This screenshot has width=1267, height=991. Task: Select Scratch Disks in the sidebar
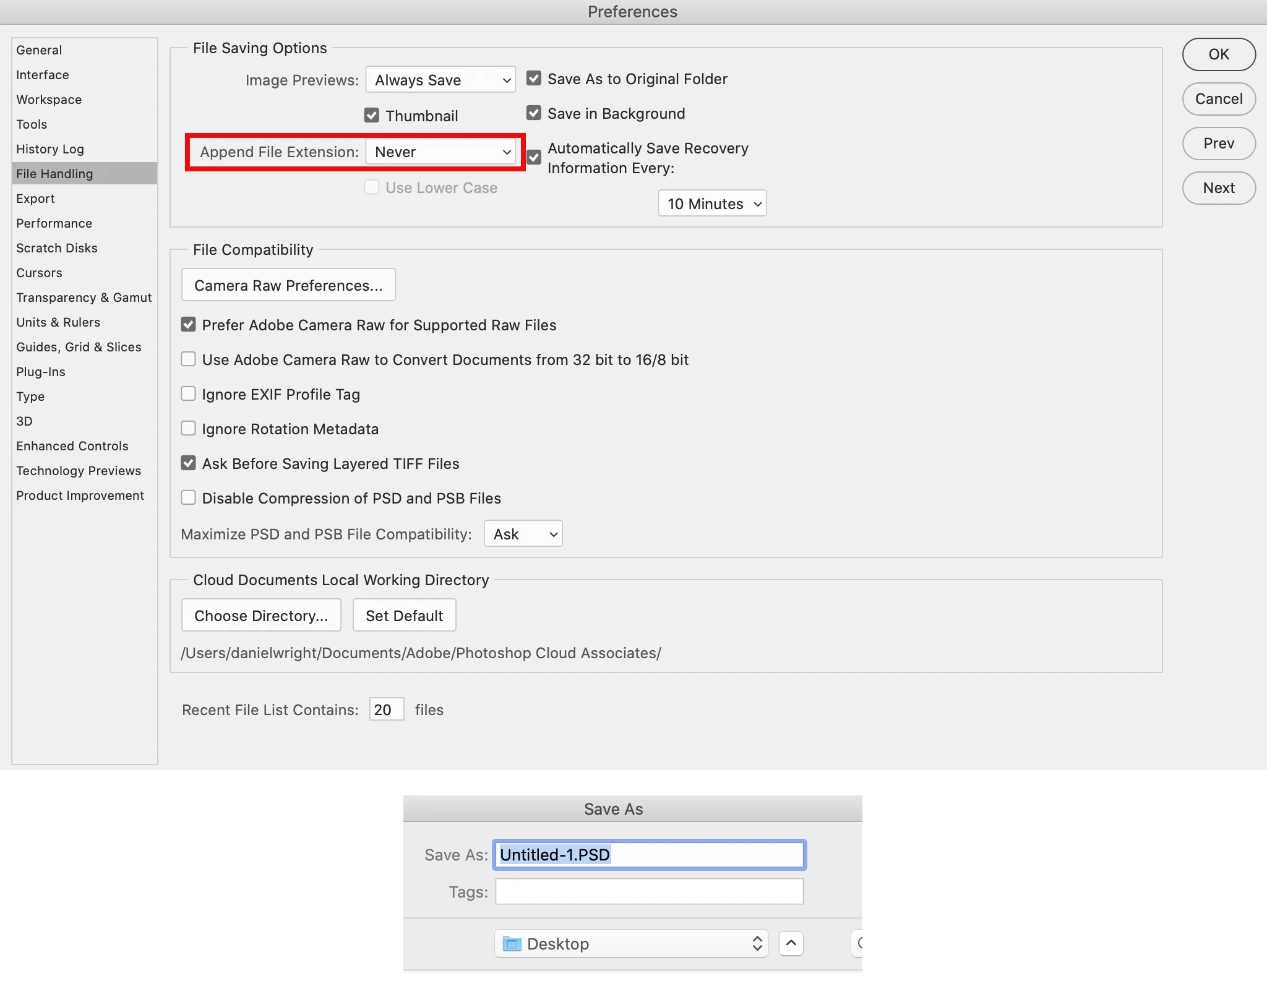[x=57, y=248]
